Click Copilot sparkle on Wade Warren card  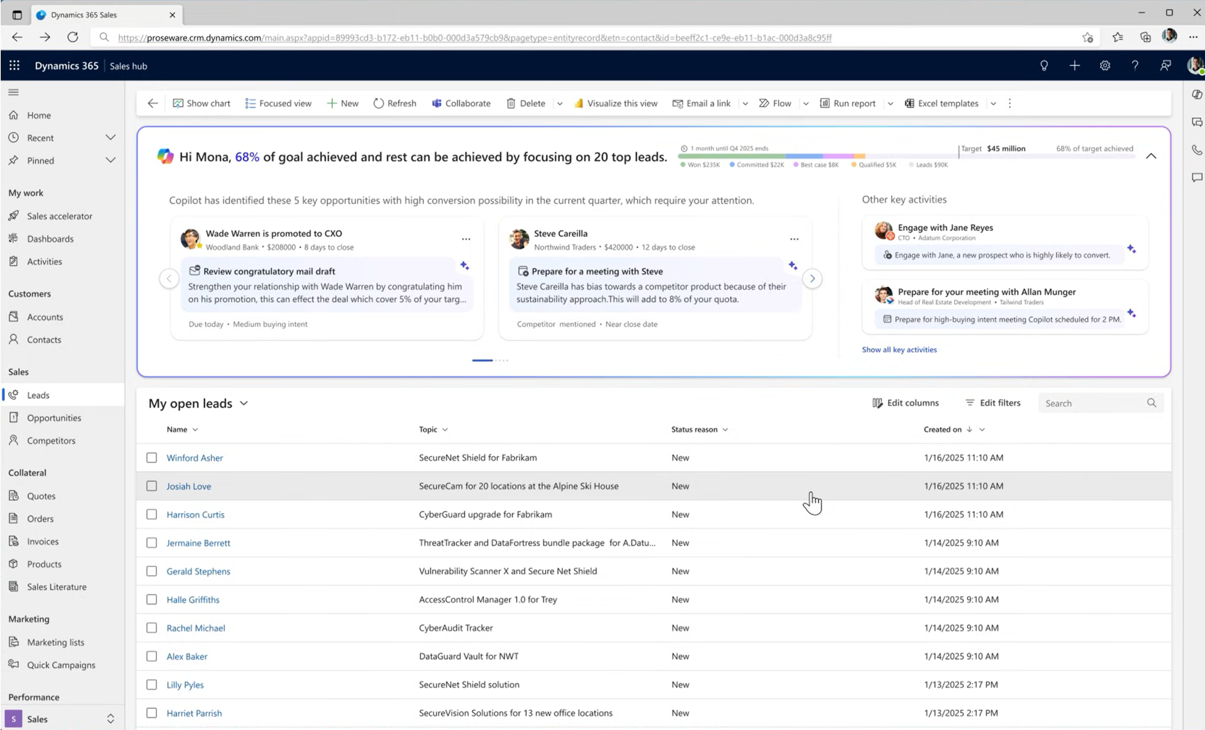pyautogui.click(x=464, y=265)
